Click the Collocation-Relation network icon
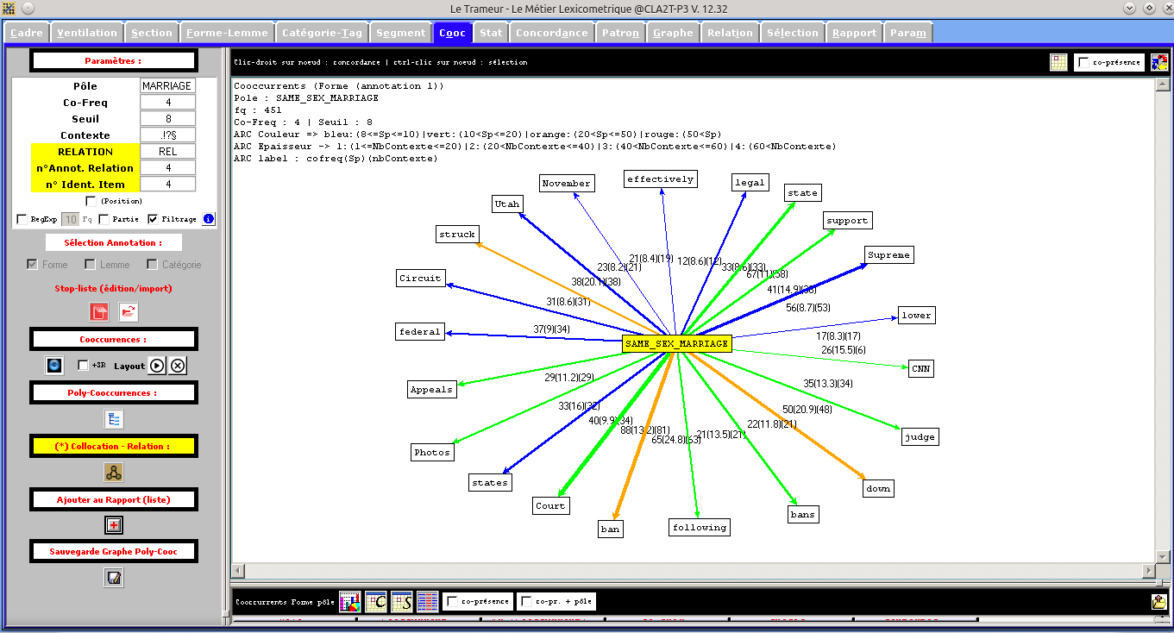This screenshot has width=1174, height=633. tap(114, 472)
